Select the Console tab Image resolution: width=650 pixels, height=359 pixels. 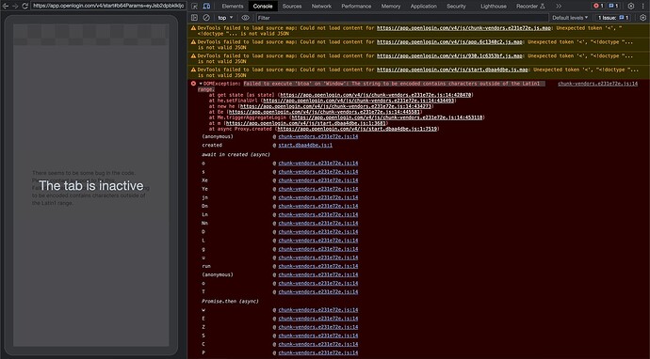263,7
